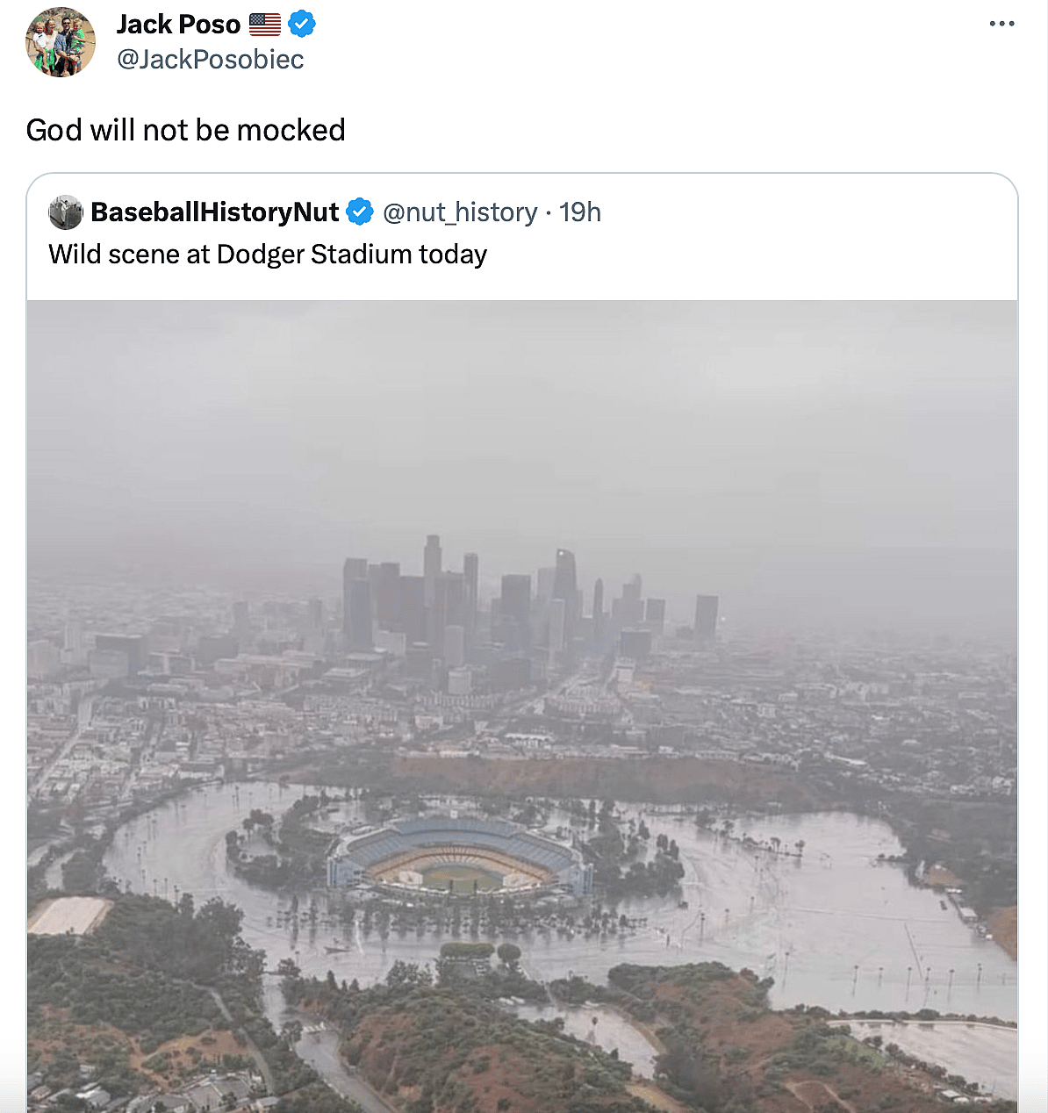This screenshot has height=1113, width=1048.
Task: Click the American flag emoji by Jack Poso
Action: point(264,25)
